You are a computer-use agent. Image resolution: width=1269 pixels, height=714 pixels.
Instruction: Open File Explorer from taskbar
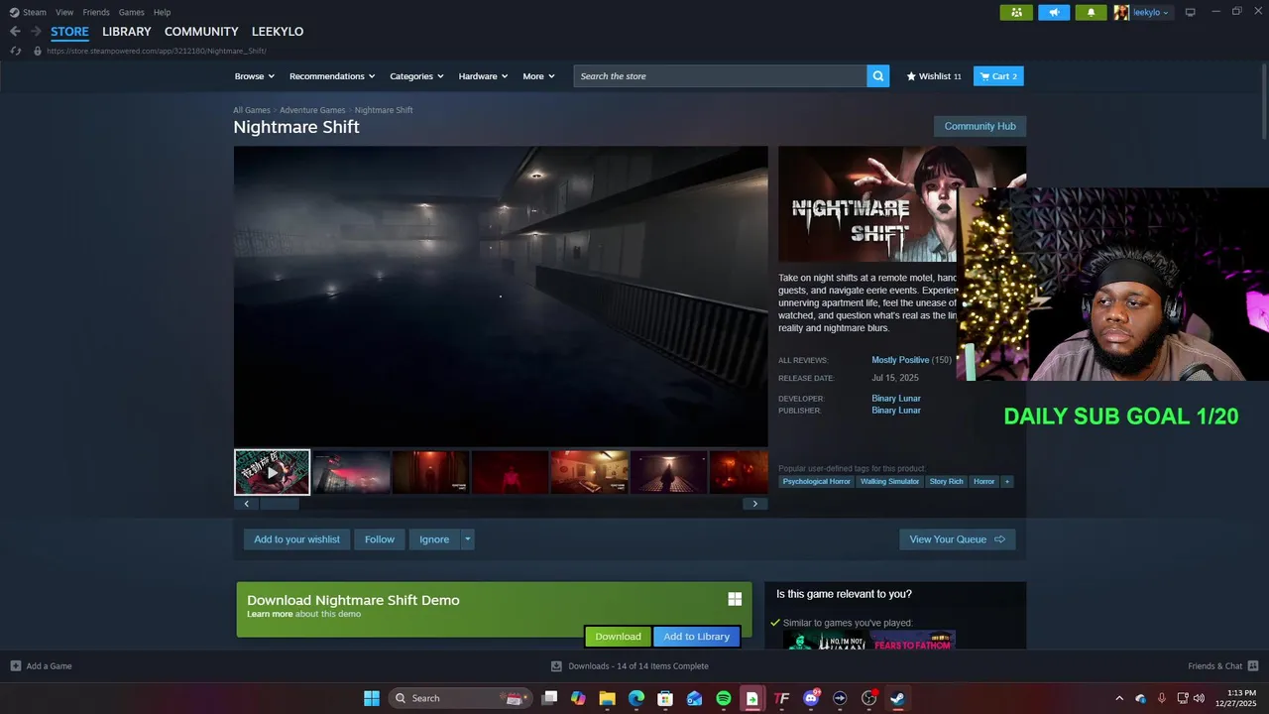(607, 698)
